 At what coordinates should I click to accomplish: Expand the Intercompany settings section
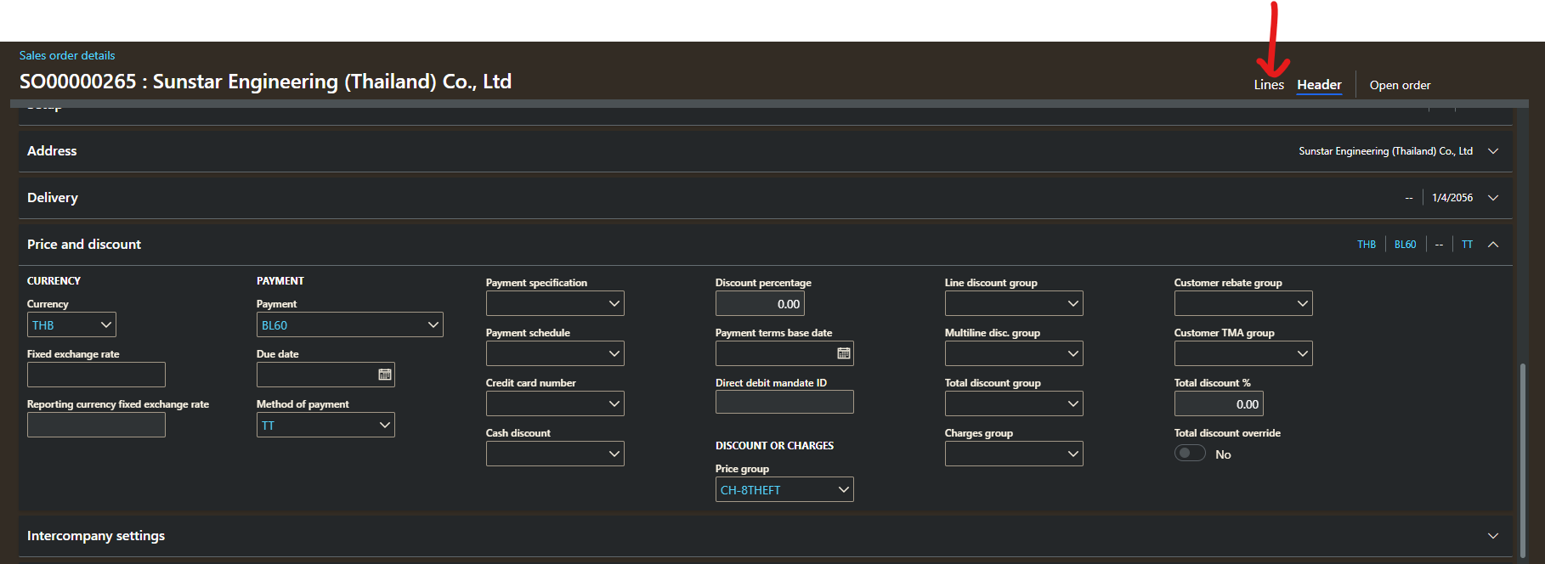(1493, 536)
